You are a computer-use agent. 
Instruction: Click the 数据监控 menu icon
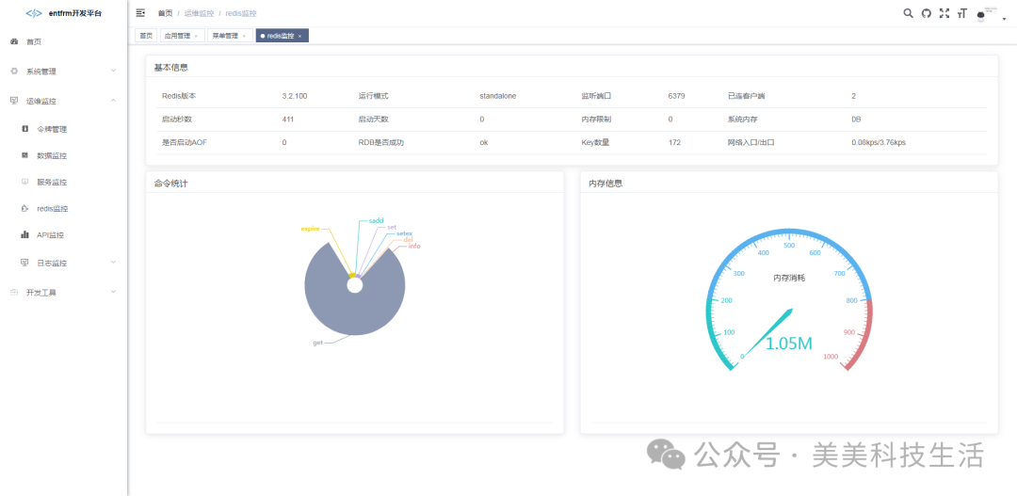point(24,155)
